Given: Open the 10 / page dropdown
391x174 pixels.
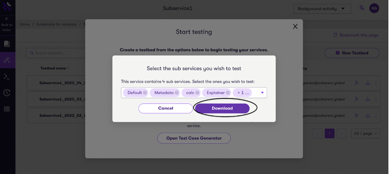Looking at the screenshot, I should pos(365,133).
